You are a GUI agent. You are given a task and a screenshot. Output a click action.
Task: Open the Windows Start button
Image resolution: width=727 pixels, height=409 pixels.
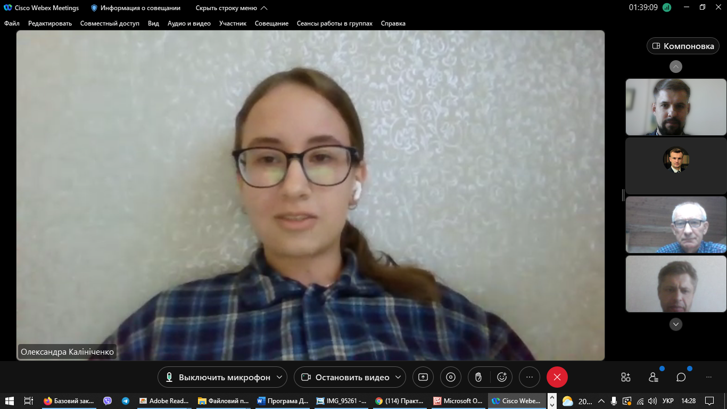[x=10, y=401]
